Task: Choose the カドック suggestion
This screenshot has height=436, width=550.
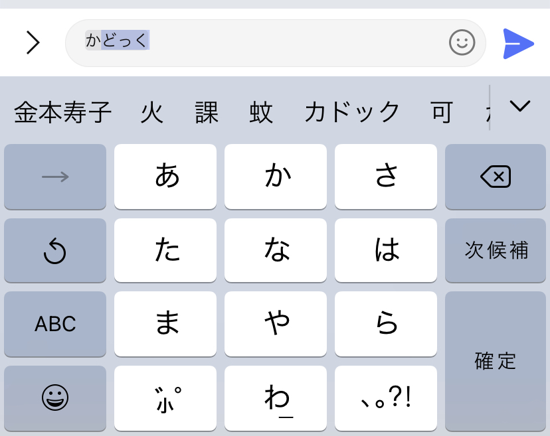Action: point(352,113)
